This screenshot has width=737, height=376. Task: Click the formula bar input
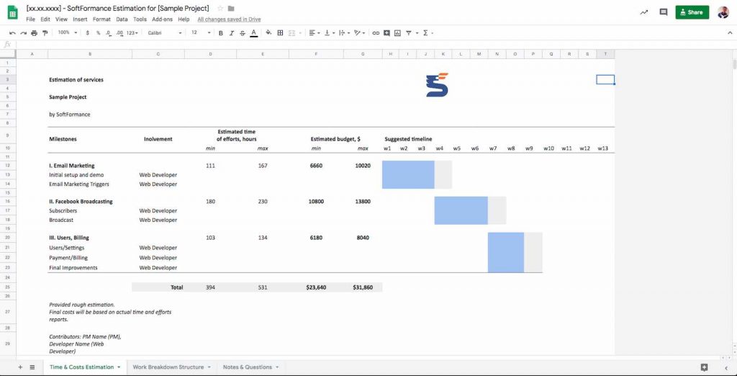coord(374,45)
